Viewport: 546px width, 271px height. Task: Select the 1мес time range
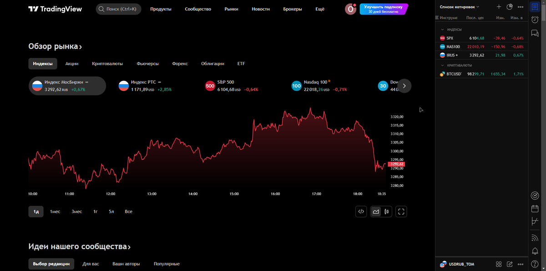pos(55,211)
